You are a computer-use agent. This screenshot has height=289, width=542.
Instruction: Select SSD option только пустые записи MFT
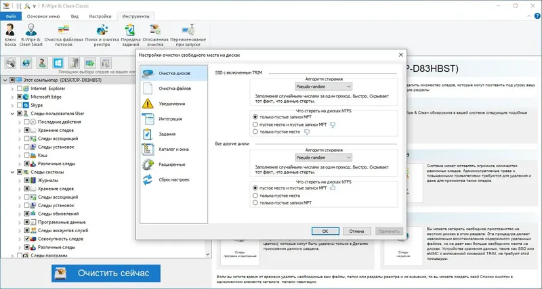coord(255,117)
